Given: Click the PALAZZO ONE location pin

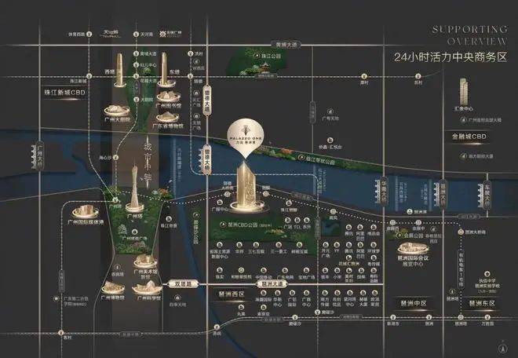Looking at the screenshot, I should [246, 137].
